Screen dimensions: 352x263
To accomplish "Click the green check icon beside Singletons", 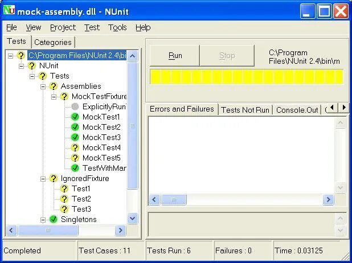I will pos(53,219).
